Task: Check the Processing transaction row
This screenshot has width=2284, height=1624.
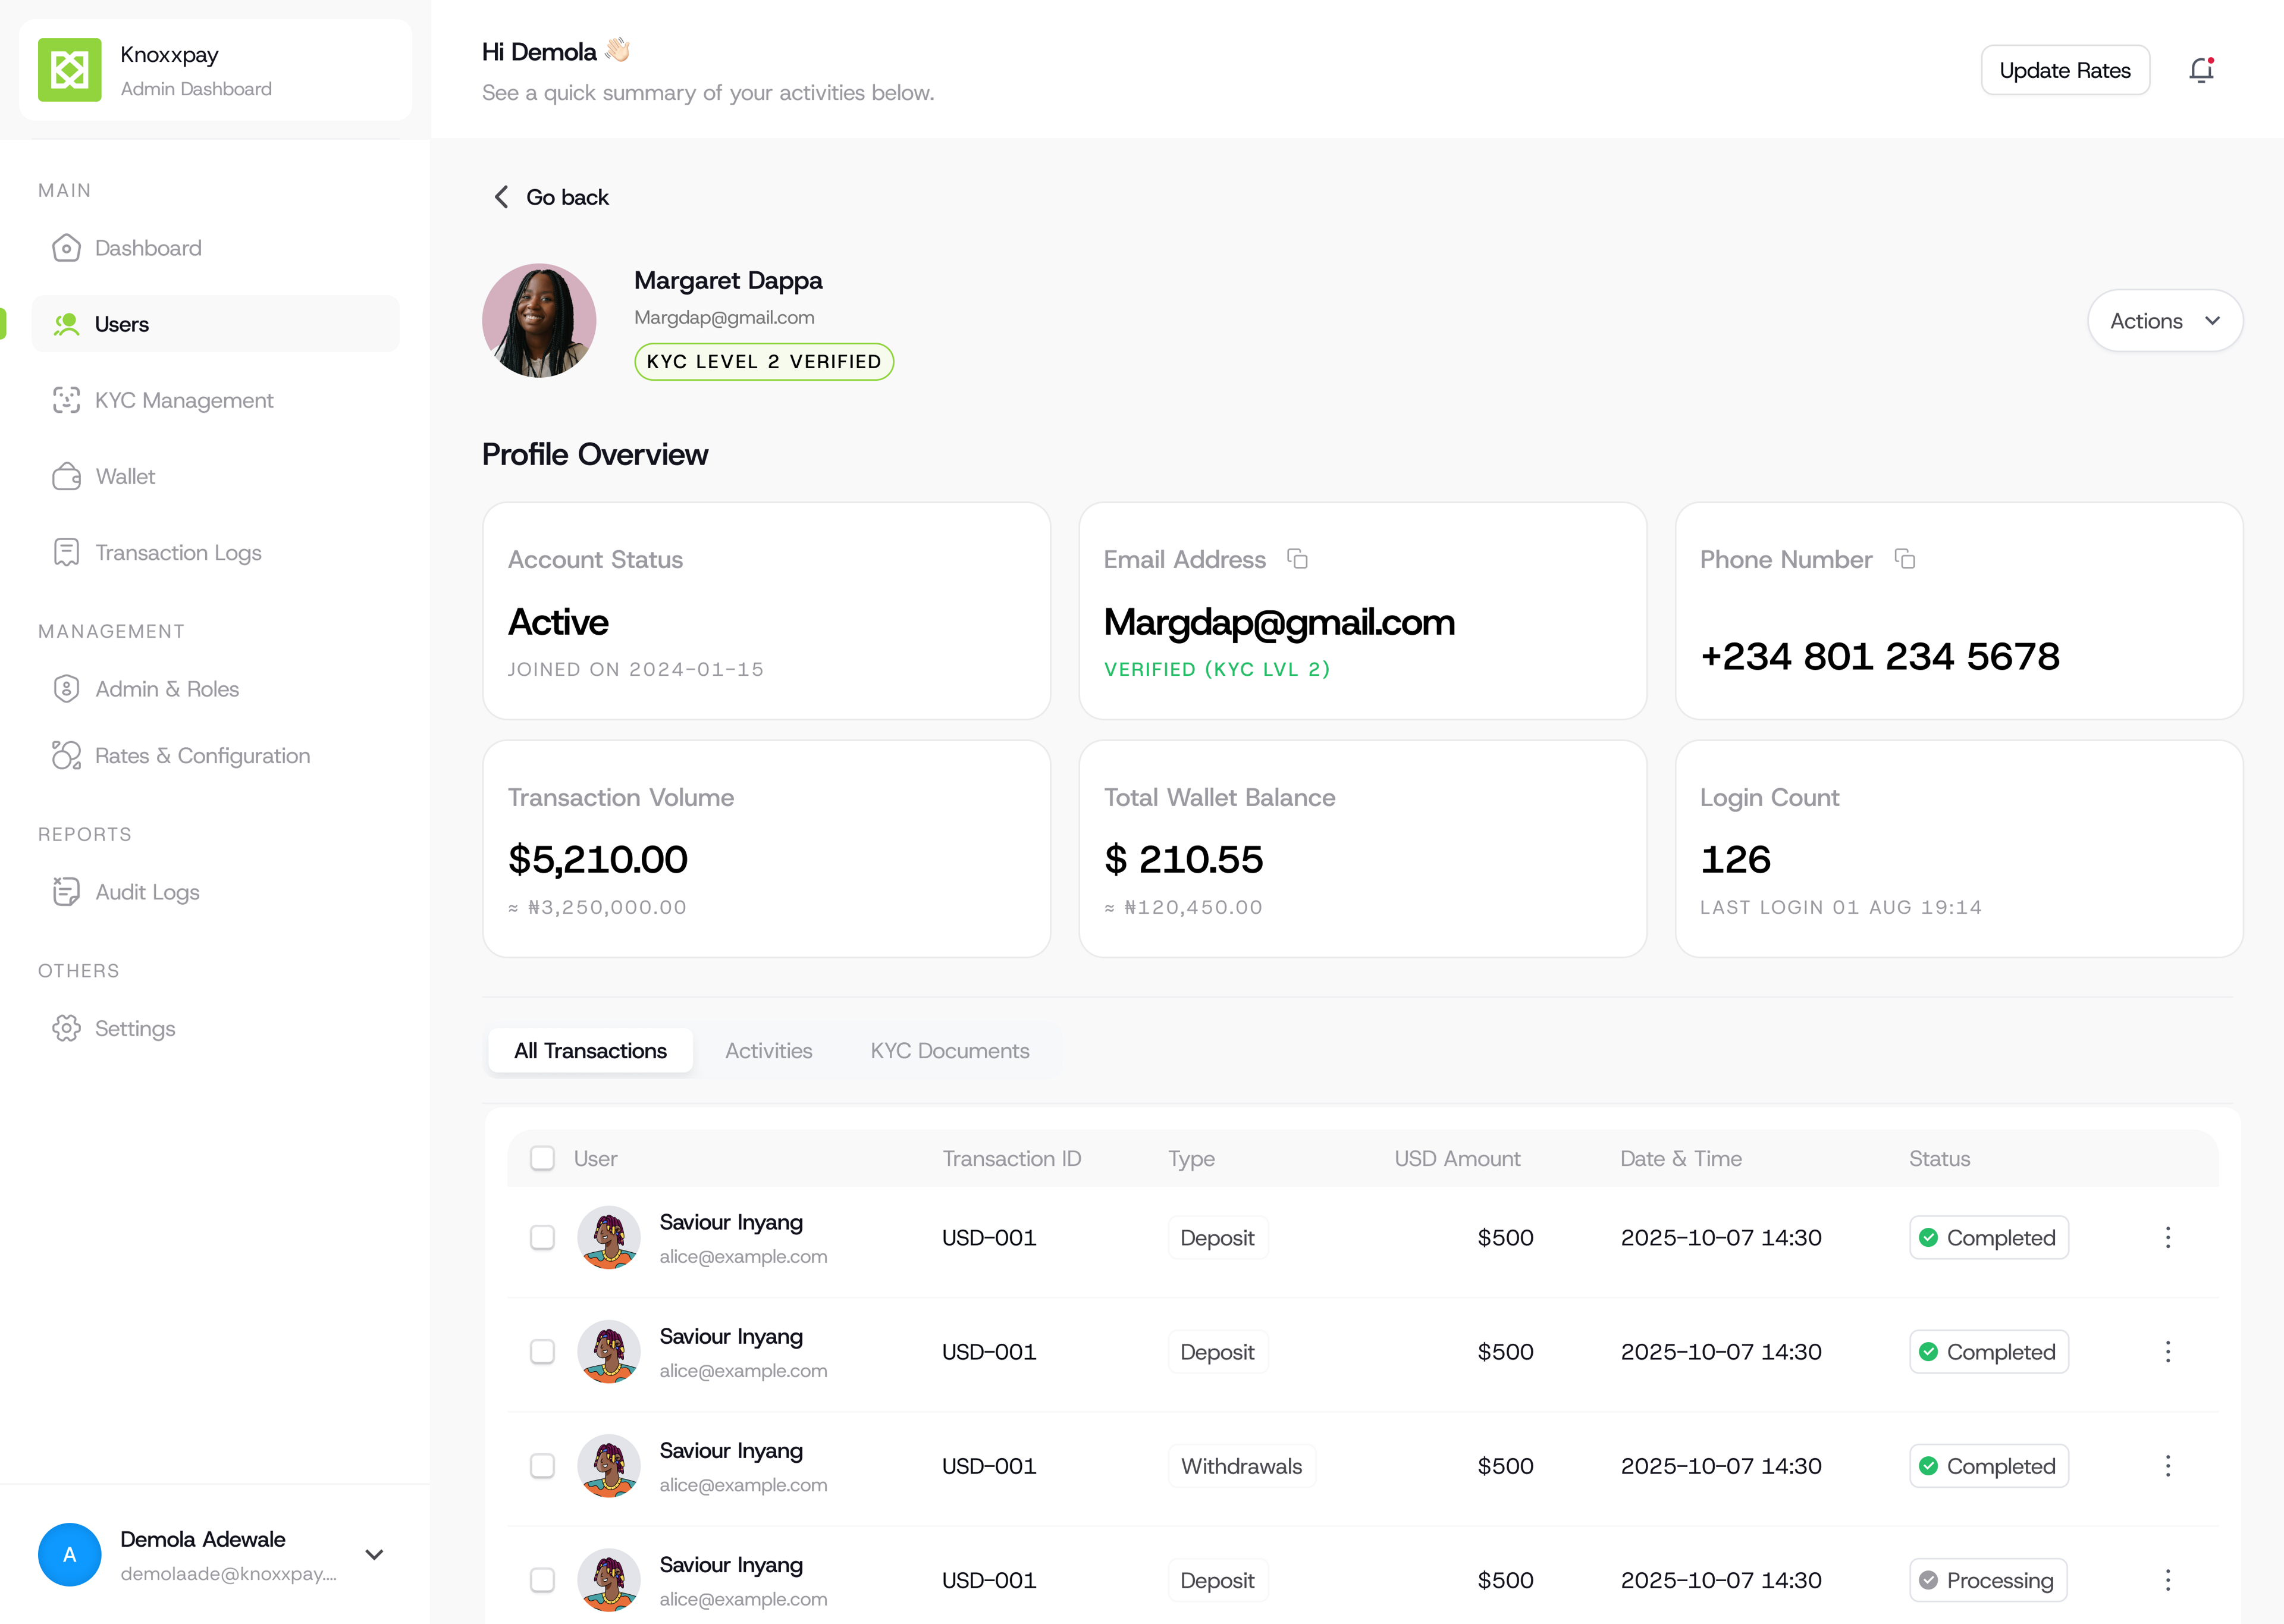Action: click(542, 1580)
